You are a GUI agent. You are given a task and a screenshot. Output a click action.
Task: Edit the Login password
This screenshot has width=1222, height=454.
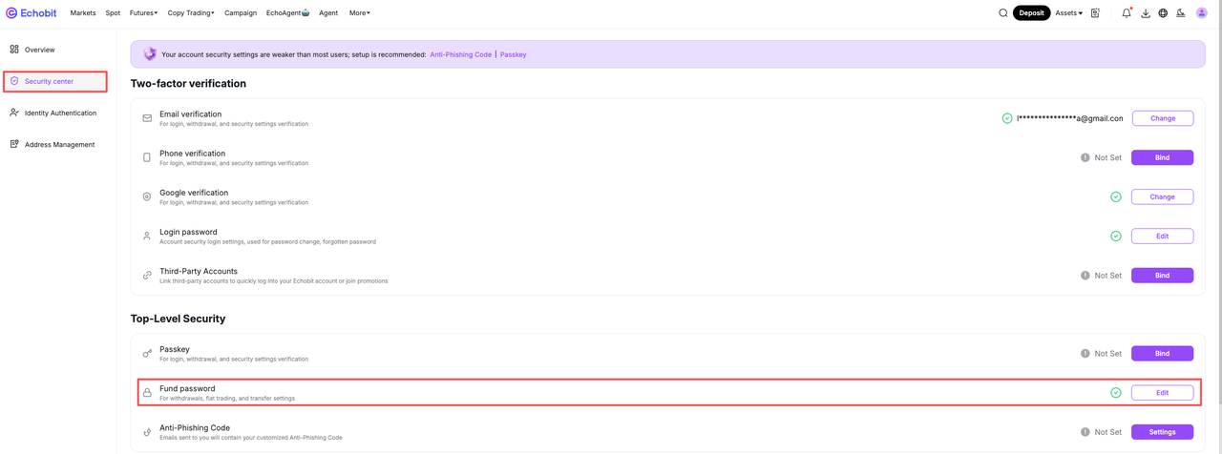tap(1163, 236)
